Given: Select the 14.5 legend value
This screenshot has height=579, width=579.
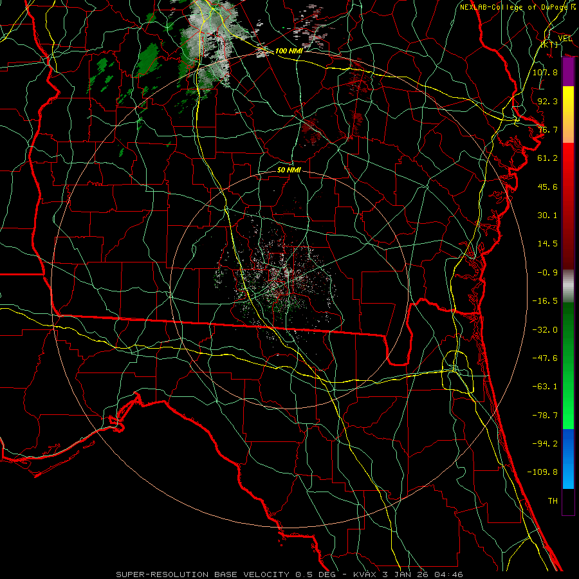Looking at the screenshot, I should (x=547, y=244).
